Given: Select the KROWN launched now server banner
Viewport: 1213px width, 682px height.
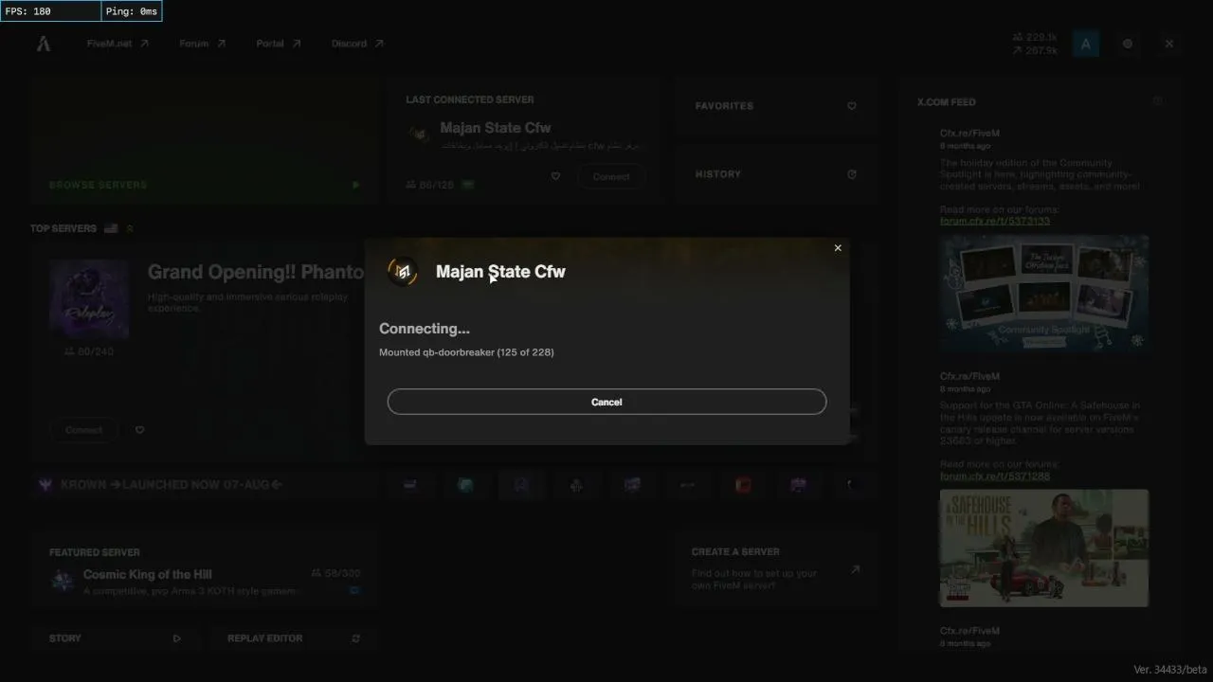Looking at the screenshot, I should click(205, 485).
